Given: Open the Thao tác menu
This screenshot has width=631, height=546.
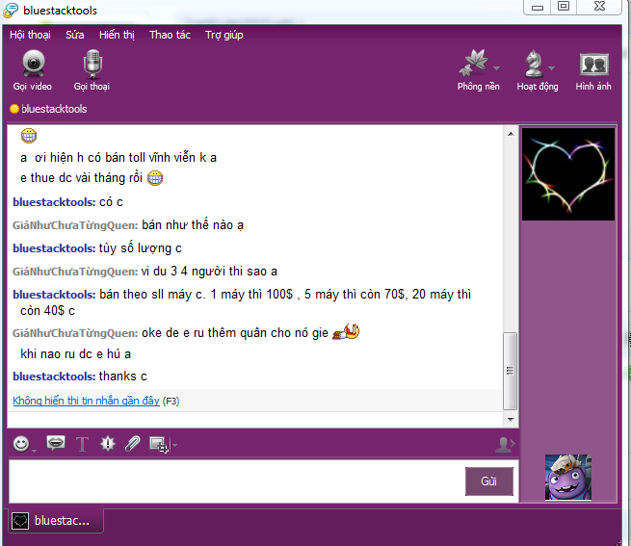Looking at the screenshot, I should [170, 35].
